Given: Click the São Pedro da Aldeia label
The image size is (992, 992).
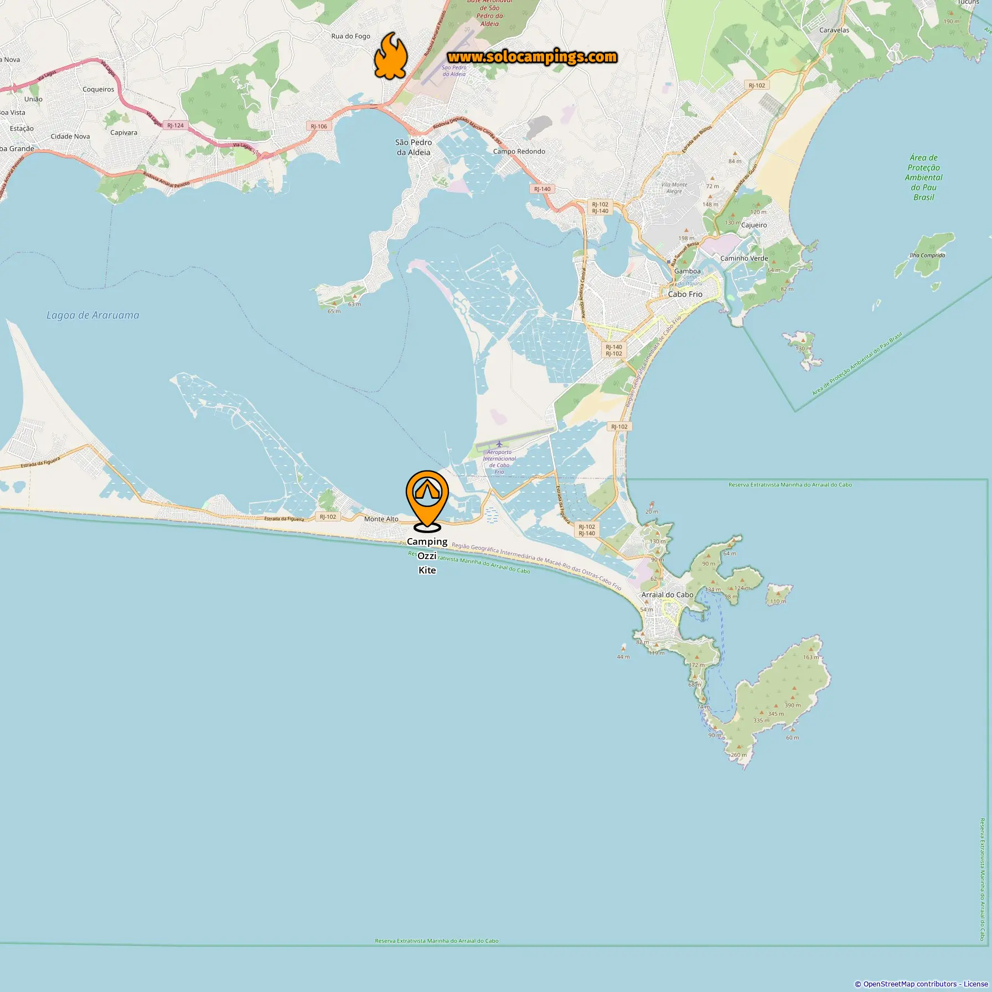Looking at the screenshot, I should pos(414,147).
